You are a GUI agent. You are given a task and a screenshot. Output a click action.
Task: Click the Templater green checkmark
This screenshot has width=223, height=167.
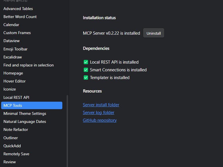(x=86, y=78)
